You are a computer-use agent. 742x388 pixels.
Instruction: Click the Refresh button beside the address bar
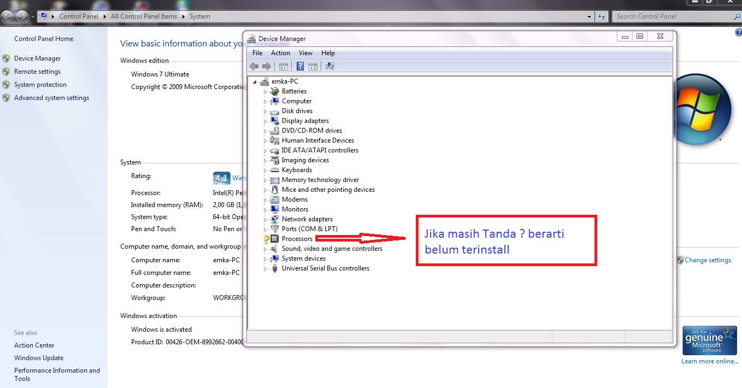point(602,16)
